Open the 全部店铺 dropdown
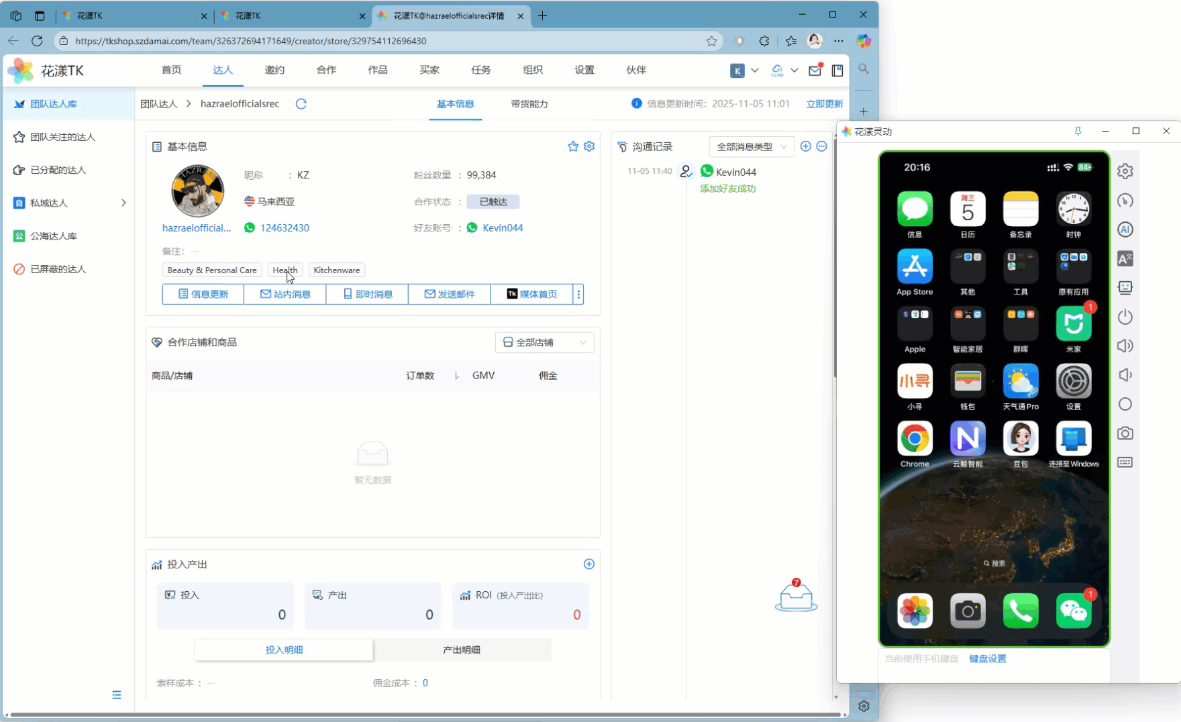Viewport: 1181px width, 722px height. [544, 342]
